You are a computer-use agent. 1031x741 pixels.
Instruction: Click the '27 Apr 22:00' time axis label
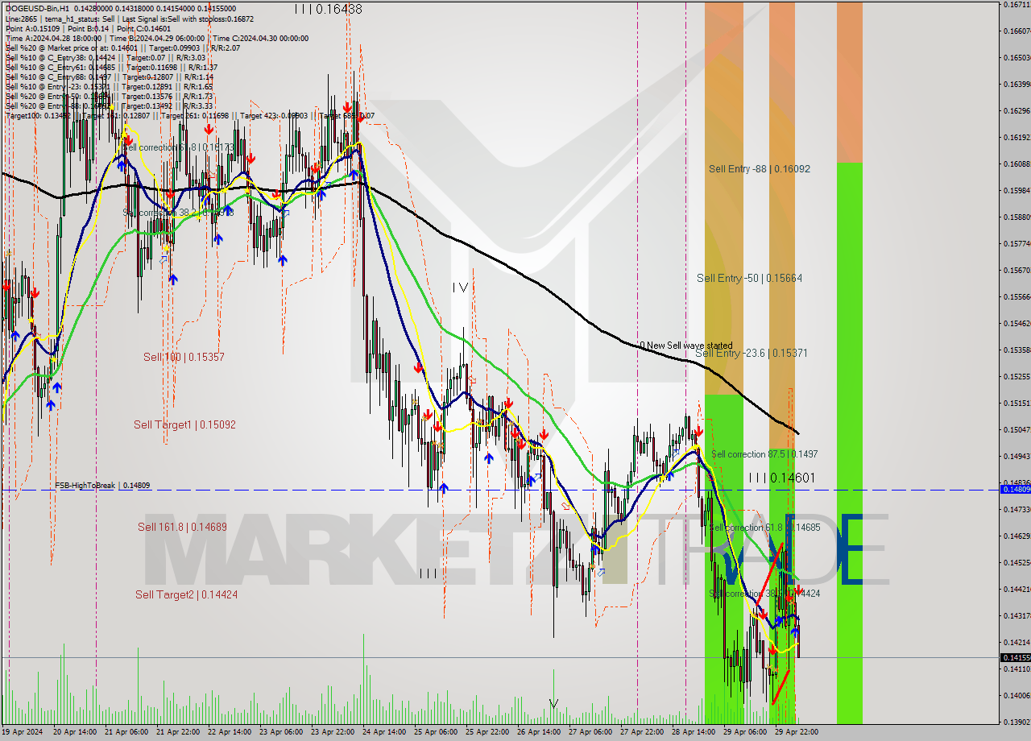[x=642, y=732]
